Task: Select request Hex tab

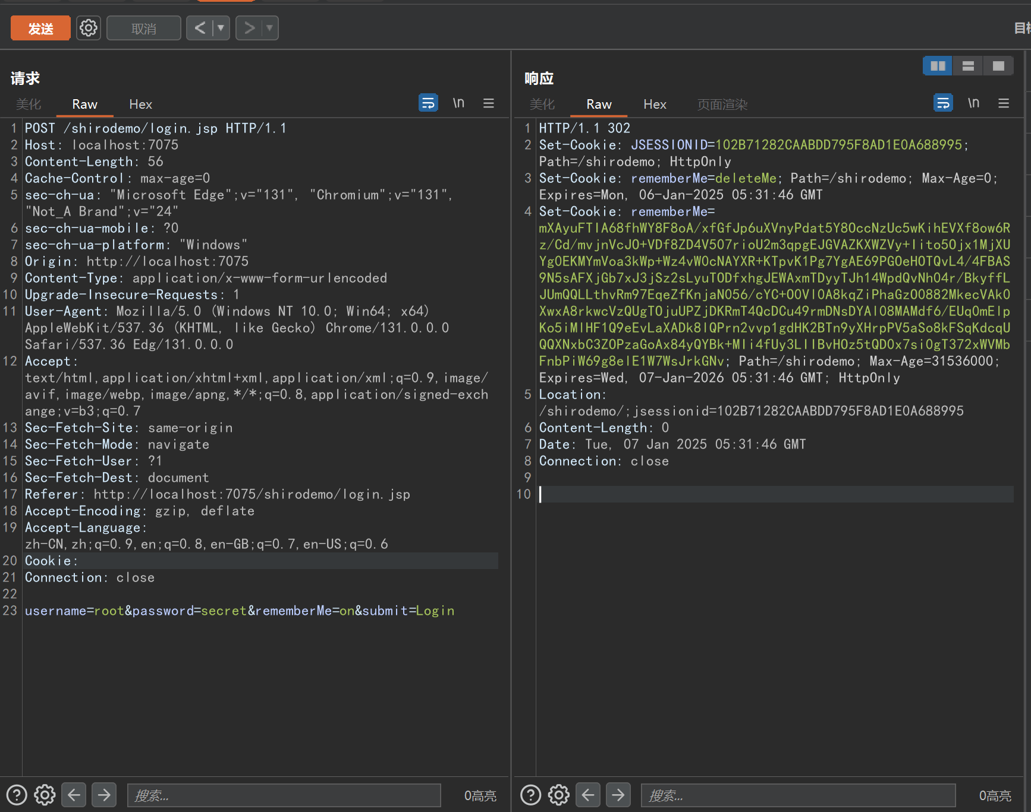Action: (x=140, y=104)
